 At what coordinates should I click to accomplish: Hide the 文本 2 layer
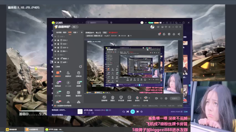[x=55, y=40]
